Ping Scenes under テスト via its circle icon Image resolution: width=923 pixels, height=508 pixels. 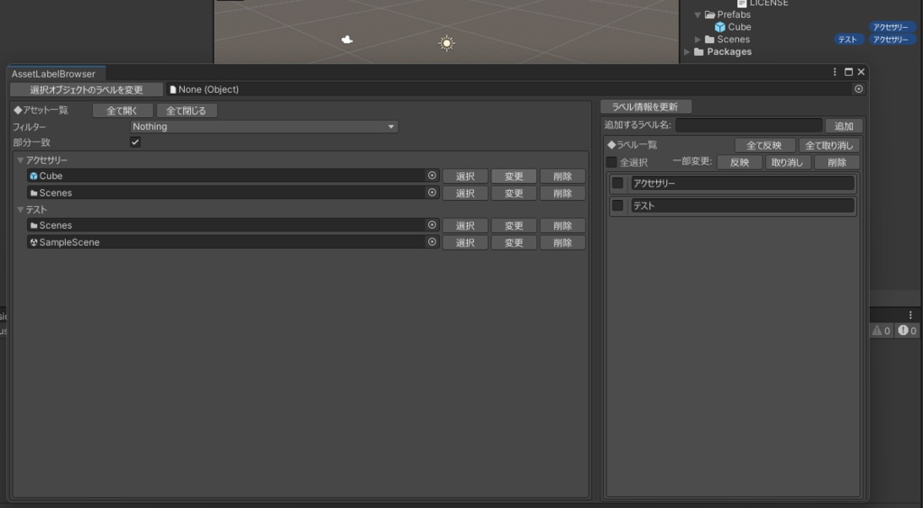point(432,225)
